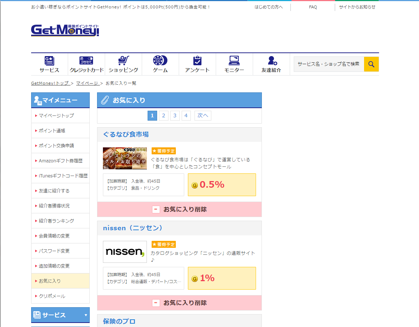Click the サービス section icon in the sidebar
The height and width of the screenshot is (327, 419).
pos(37,315)
